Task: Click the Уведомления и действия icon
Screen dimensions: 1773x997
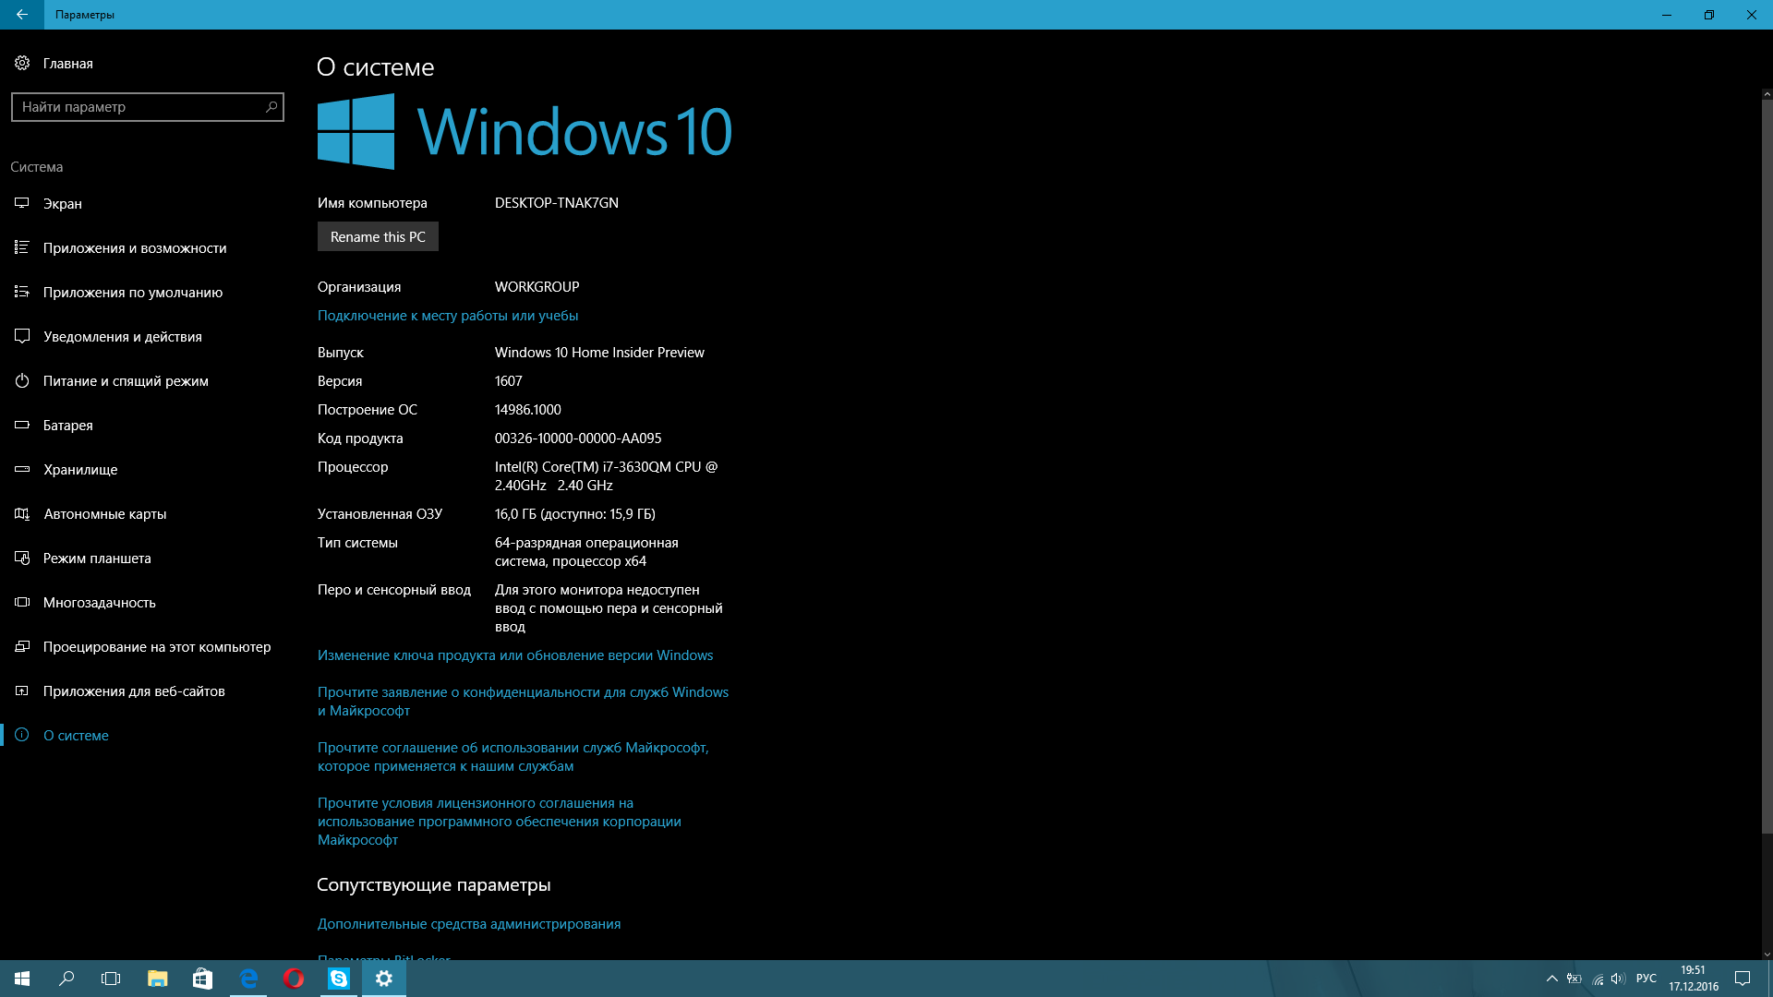Action: (22, 336)
